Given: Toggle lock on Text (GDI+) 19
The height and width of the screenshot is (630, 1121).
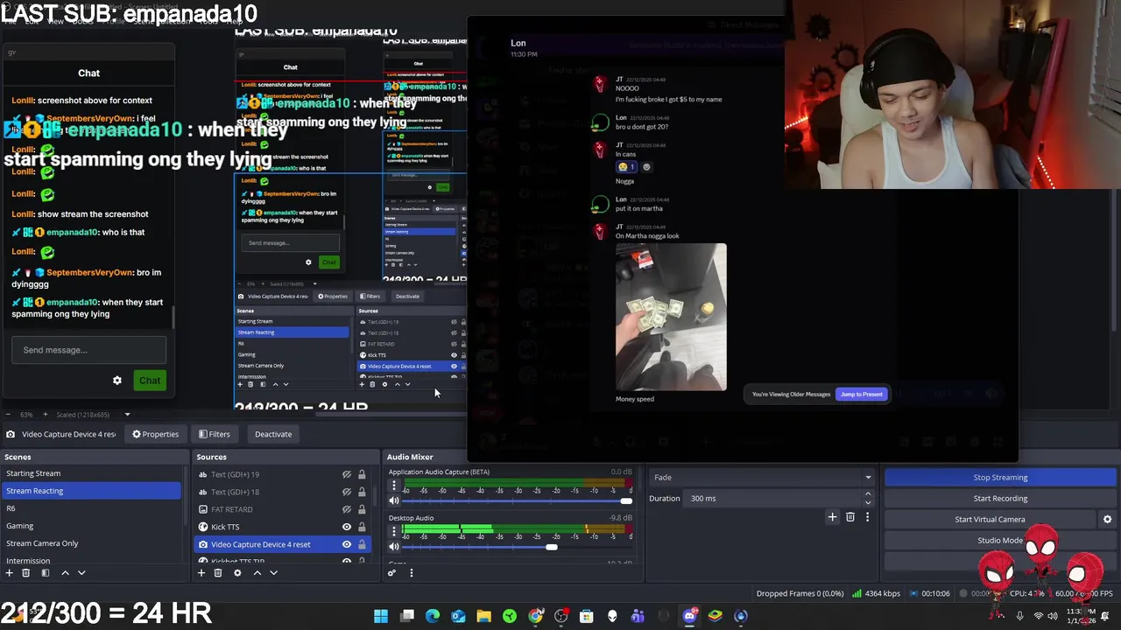Looking at the screenshot, I should coord(362,474).
